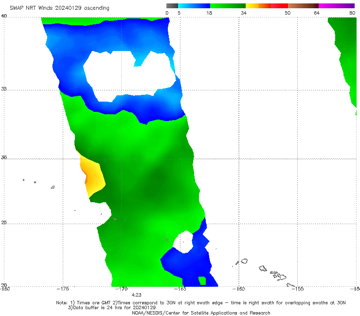Click the green 18-34 color bar segment

coord(228,6)
